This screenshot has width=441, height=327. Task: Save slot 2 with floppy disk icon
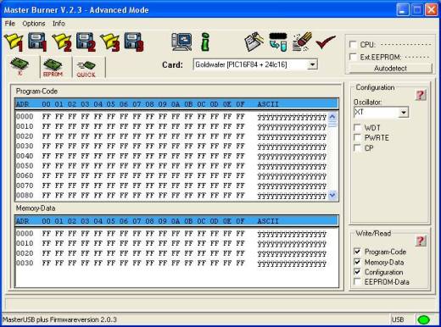click(86, 42)
